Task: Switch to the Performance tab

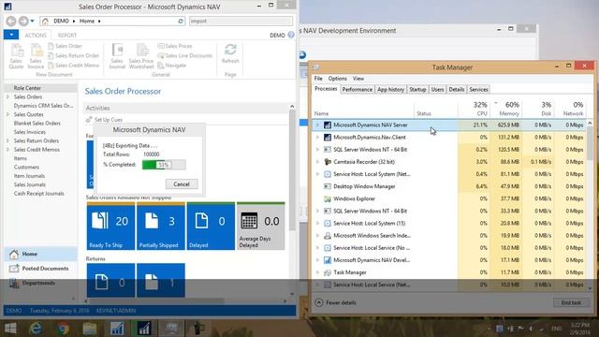Action: (358, 90)
